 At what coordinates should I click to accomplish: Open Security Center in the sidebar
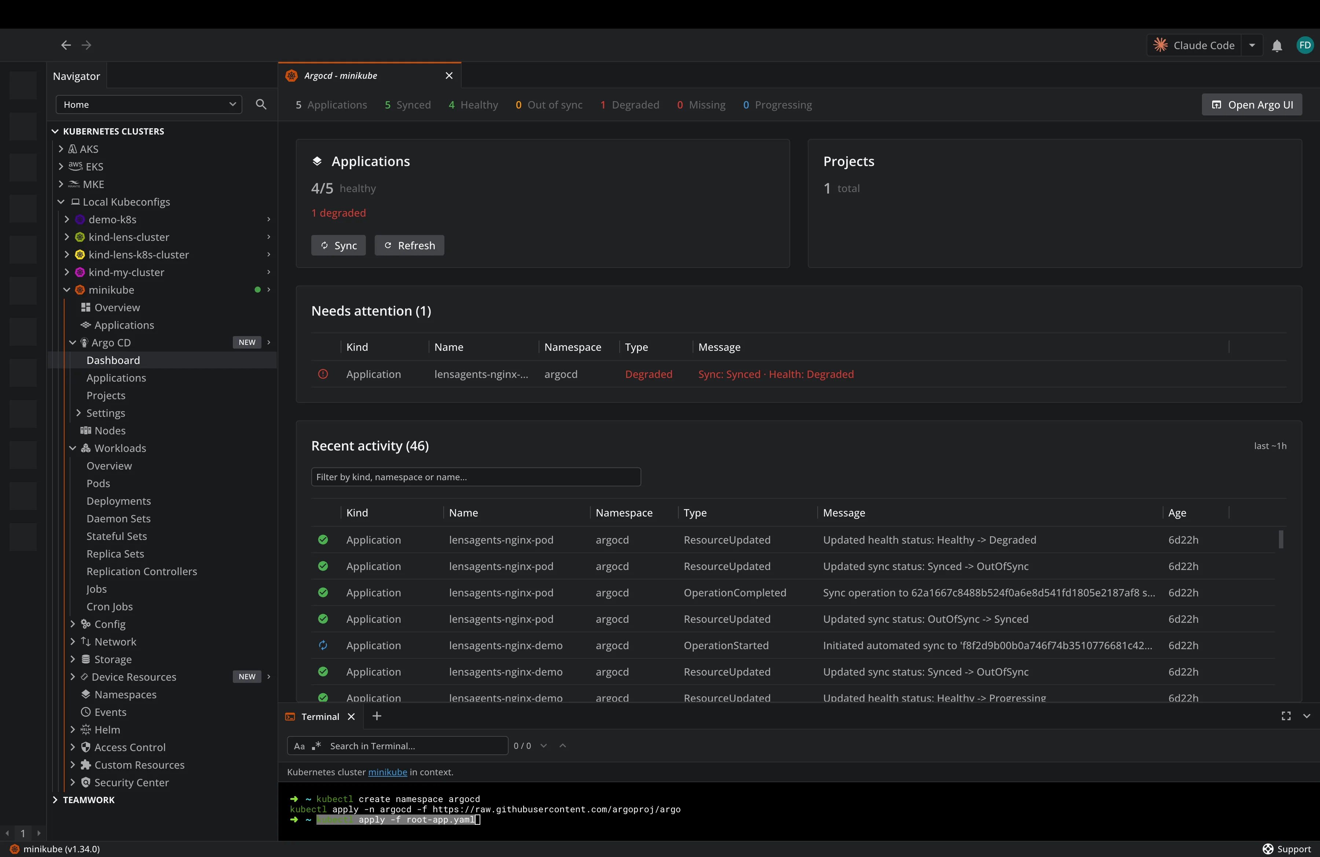(131, 782)
